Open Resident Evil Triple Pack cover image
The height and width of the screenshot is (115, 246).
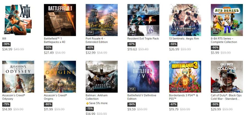(x=143, y=20)
